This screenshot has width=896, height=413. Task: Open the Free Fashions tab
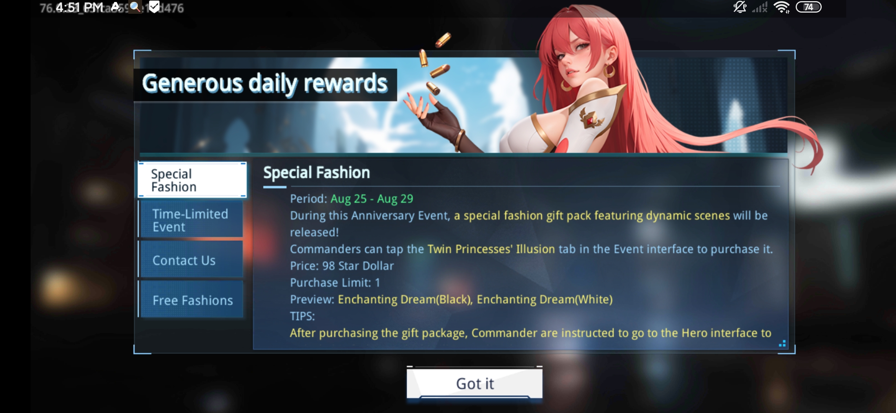click(191, 300)
